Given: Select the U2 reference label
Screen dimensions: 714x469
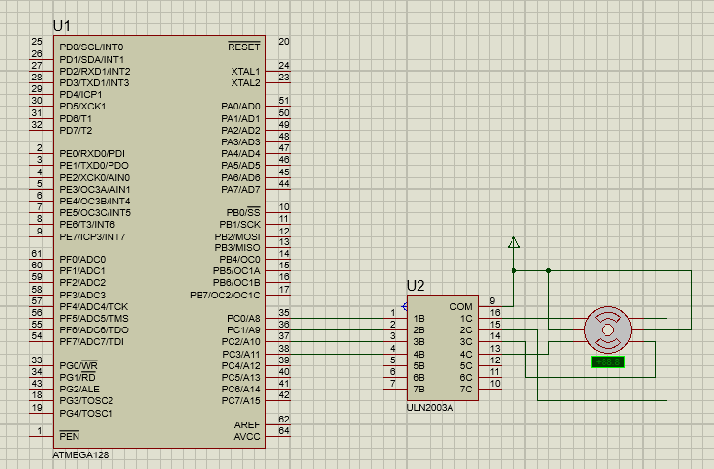Looking at the screenshot, I should click(416, 285).
